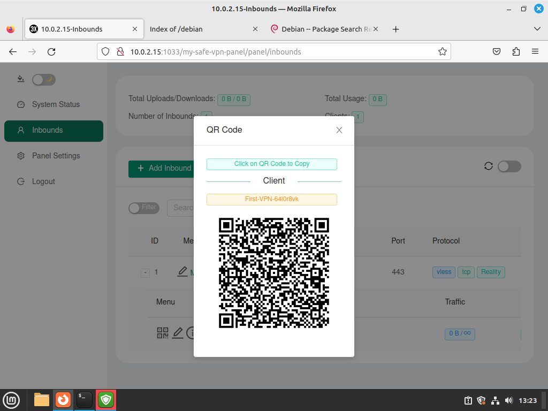Screen dimensions: 548x411
Task: Close the 10.0.2.15-Inbounds tab
Action: (x=134, y=29)
